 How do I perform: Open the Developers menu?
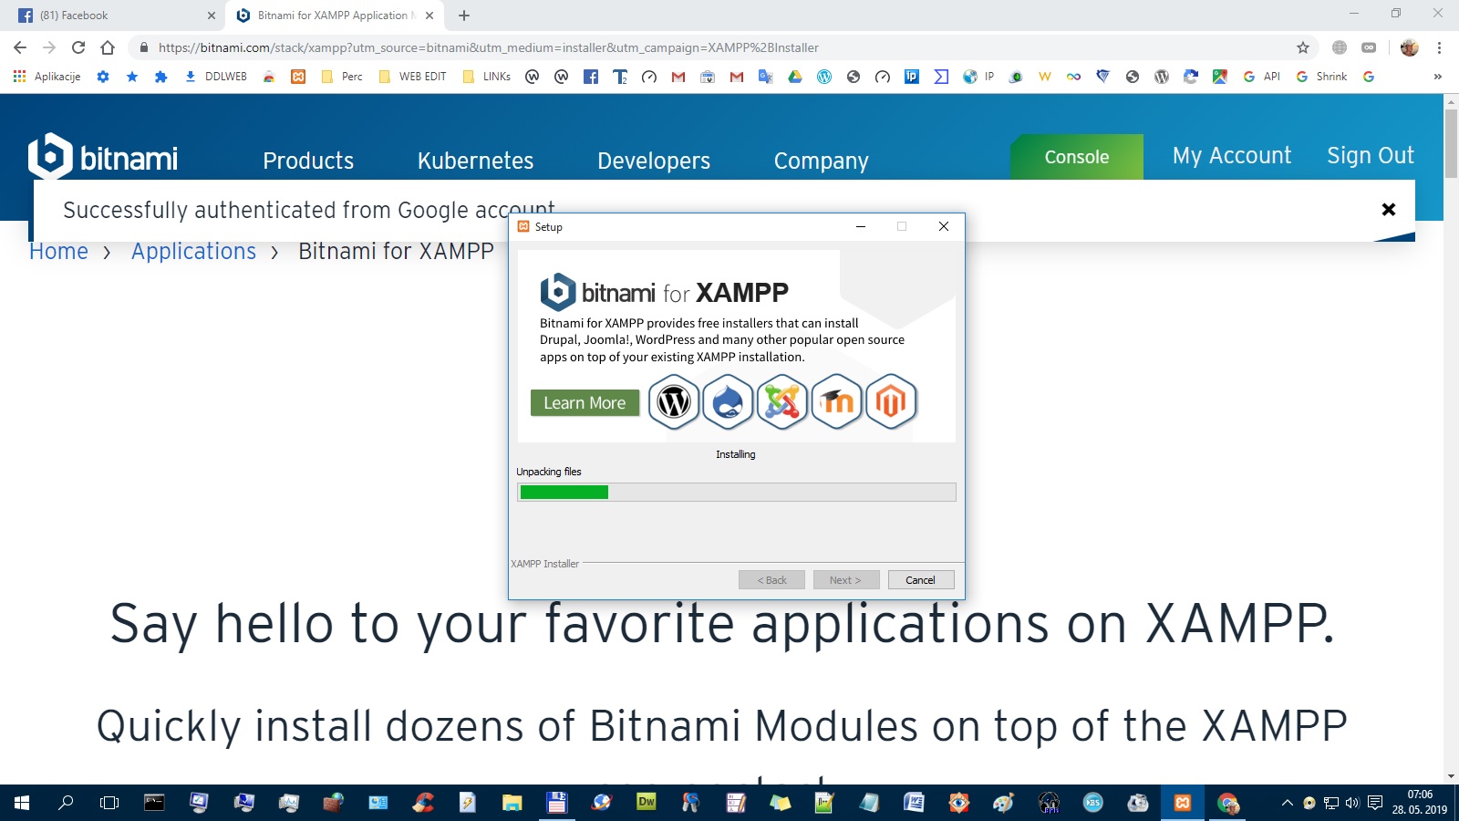(x=654, y=161)
